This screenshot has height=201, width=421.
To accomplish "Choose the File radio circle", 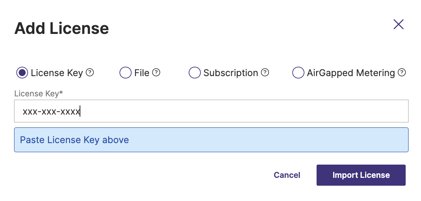I will coord(125,73).
